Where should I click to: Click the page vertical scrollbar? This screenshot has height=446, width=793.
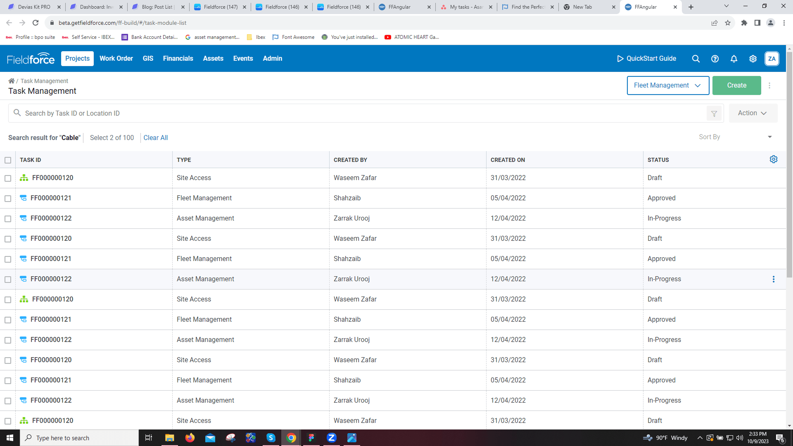coord(789,165)
